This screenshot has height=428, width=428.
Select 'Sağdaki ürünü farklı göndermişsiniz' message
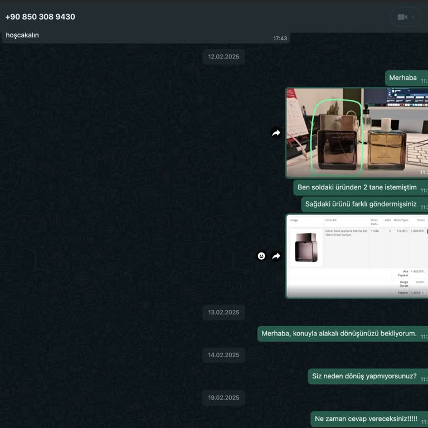[364, 204]
